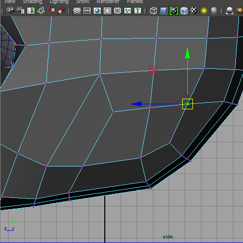243x243 pixels.
Task: Enable Use All Lights yellow bulb
Action: (x=204, y=11)
